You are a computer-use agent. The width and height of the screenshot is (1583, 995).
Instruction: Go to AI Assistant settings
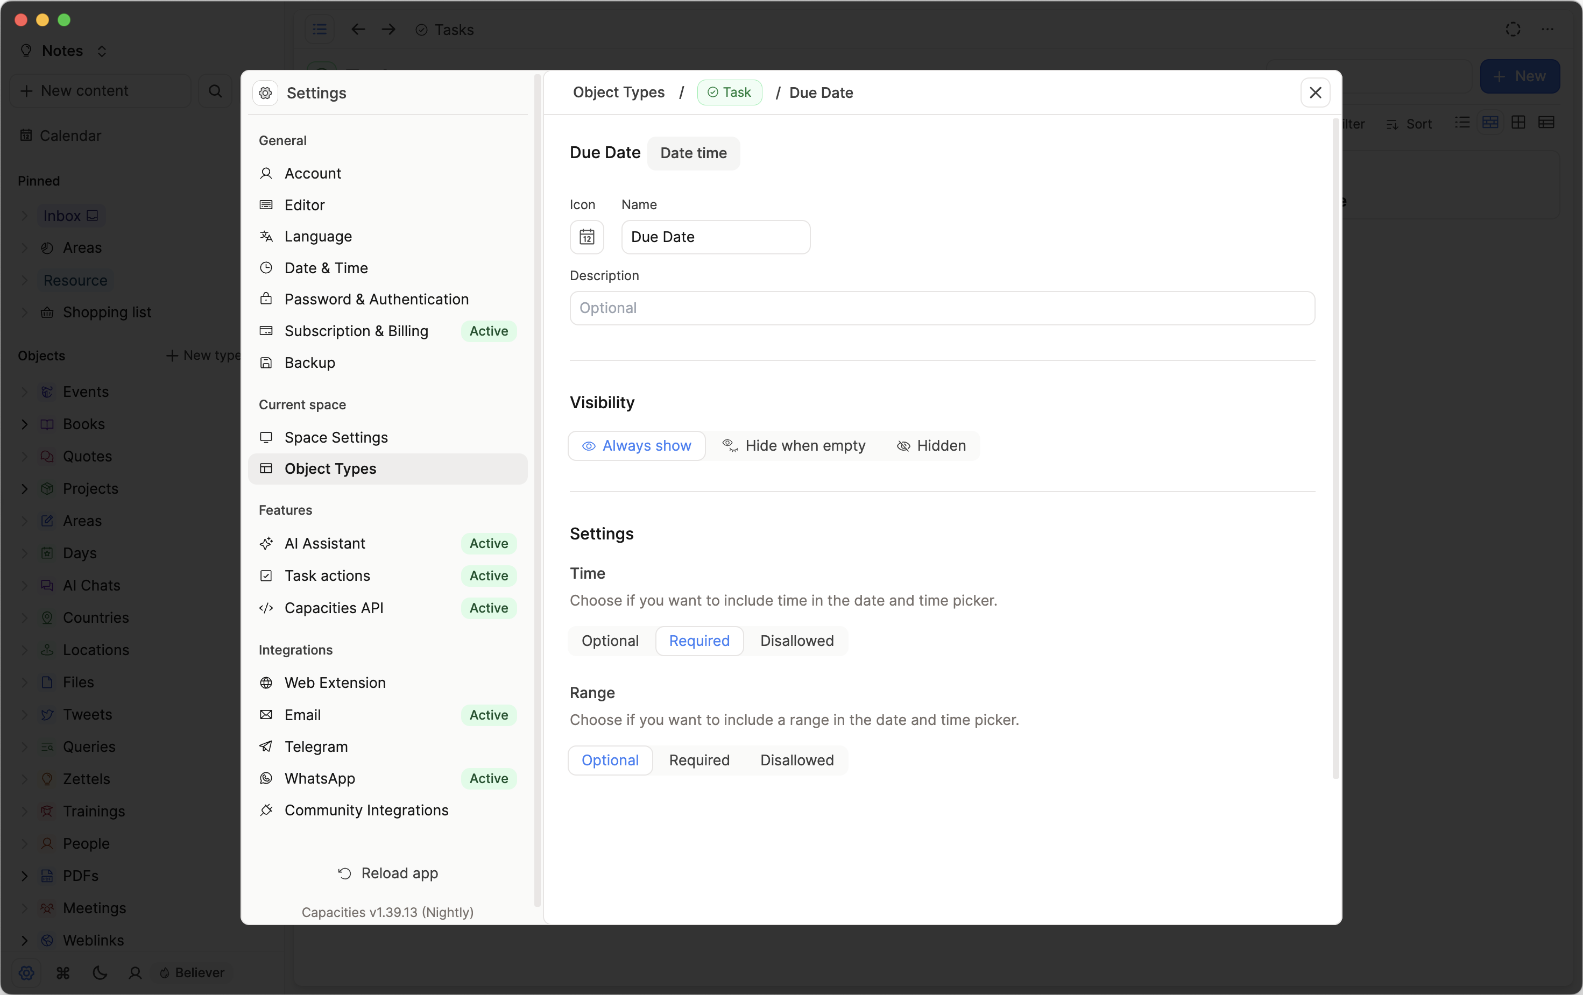[x=325, y=544]
